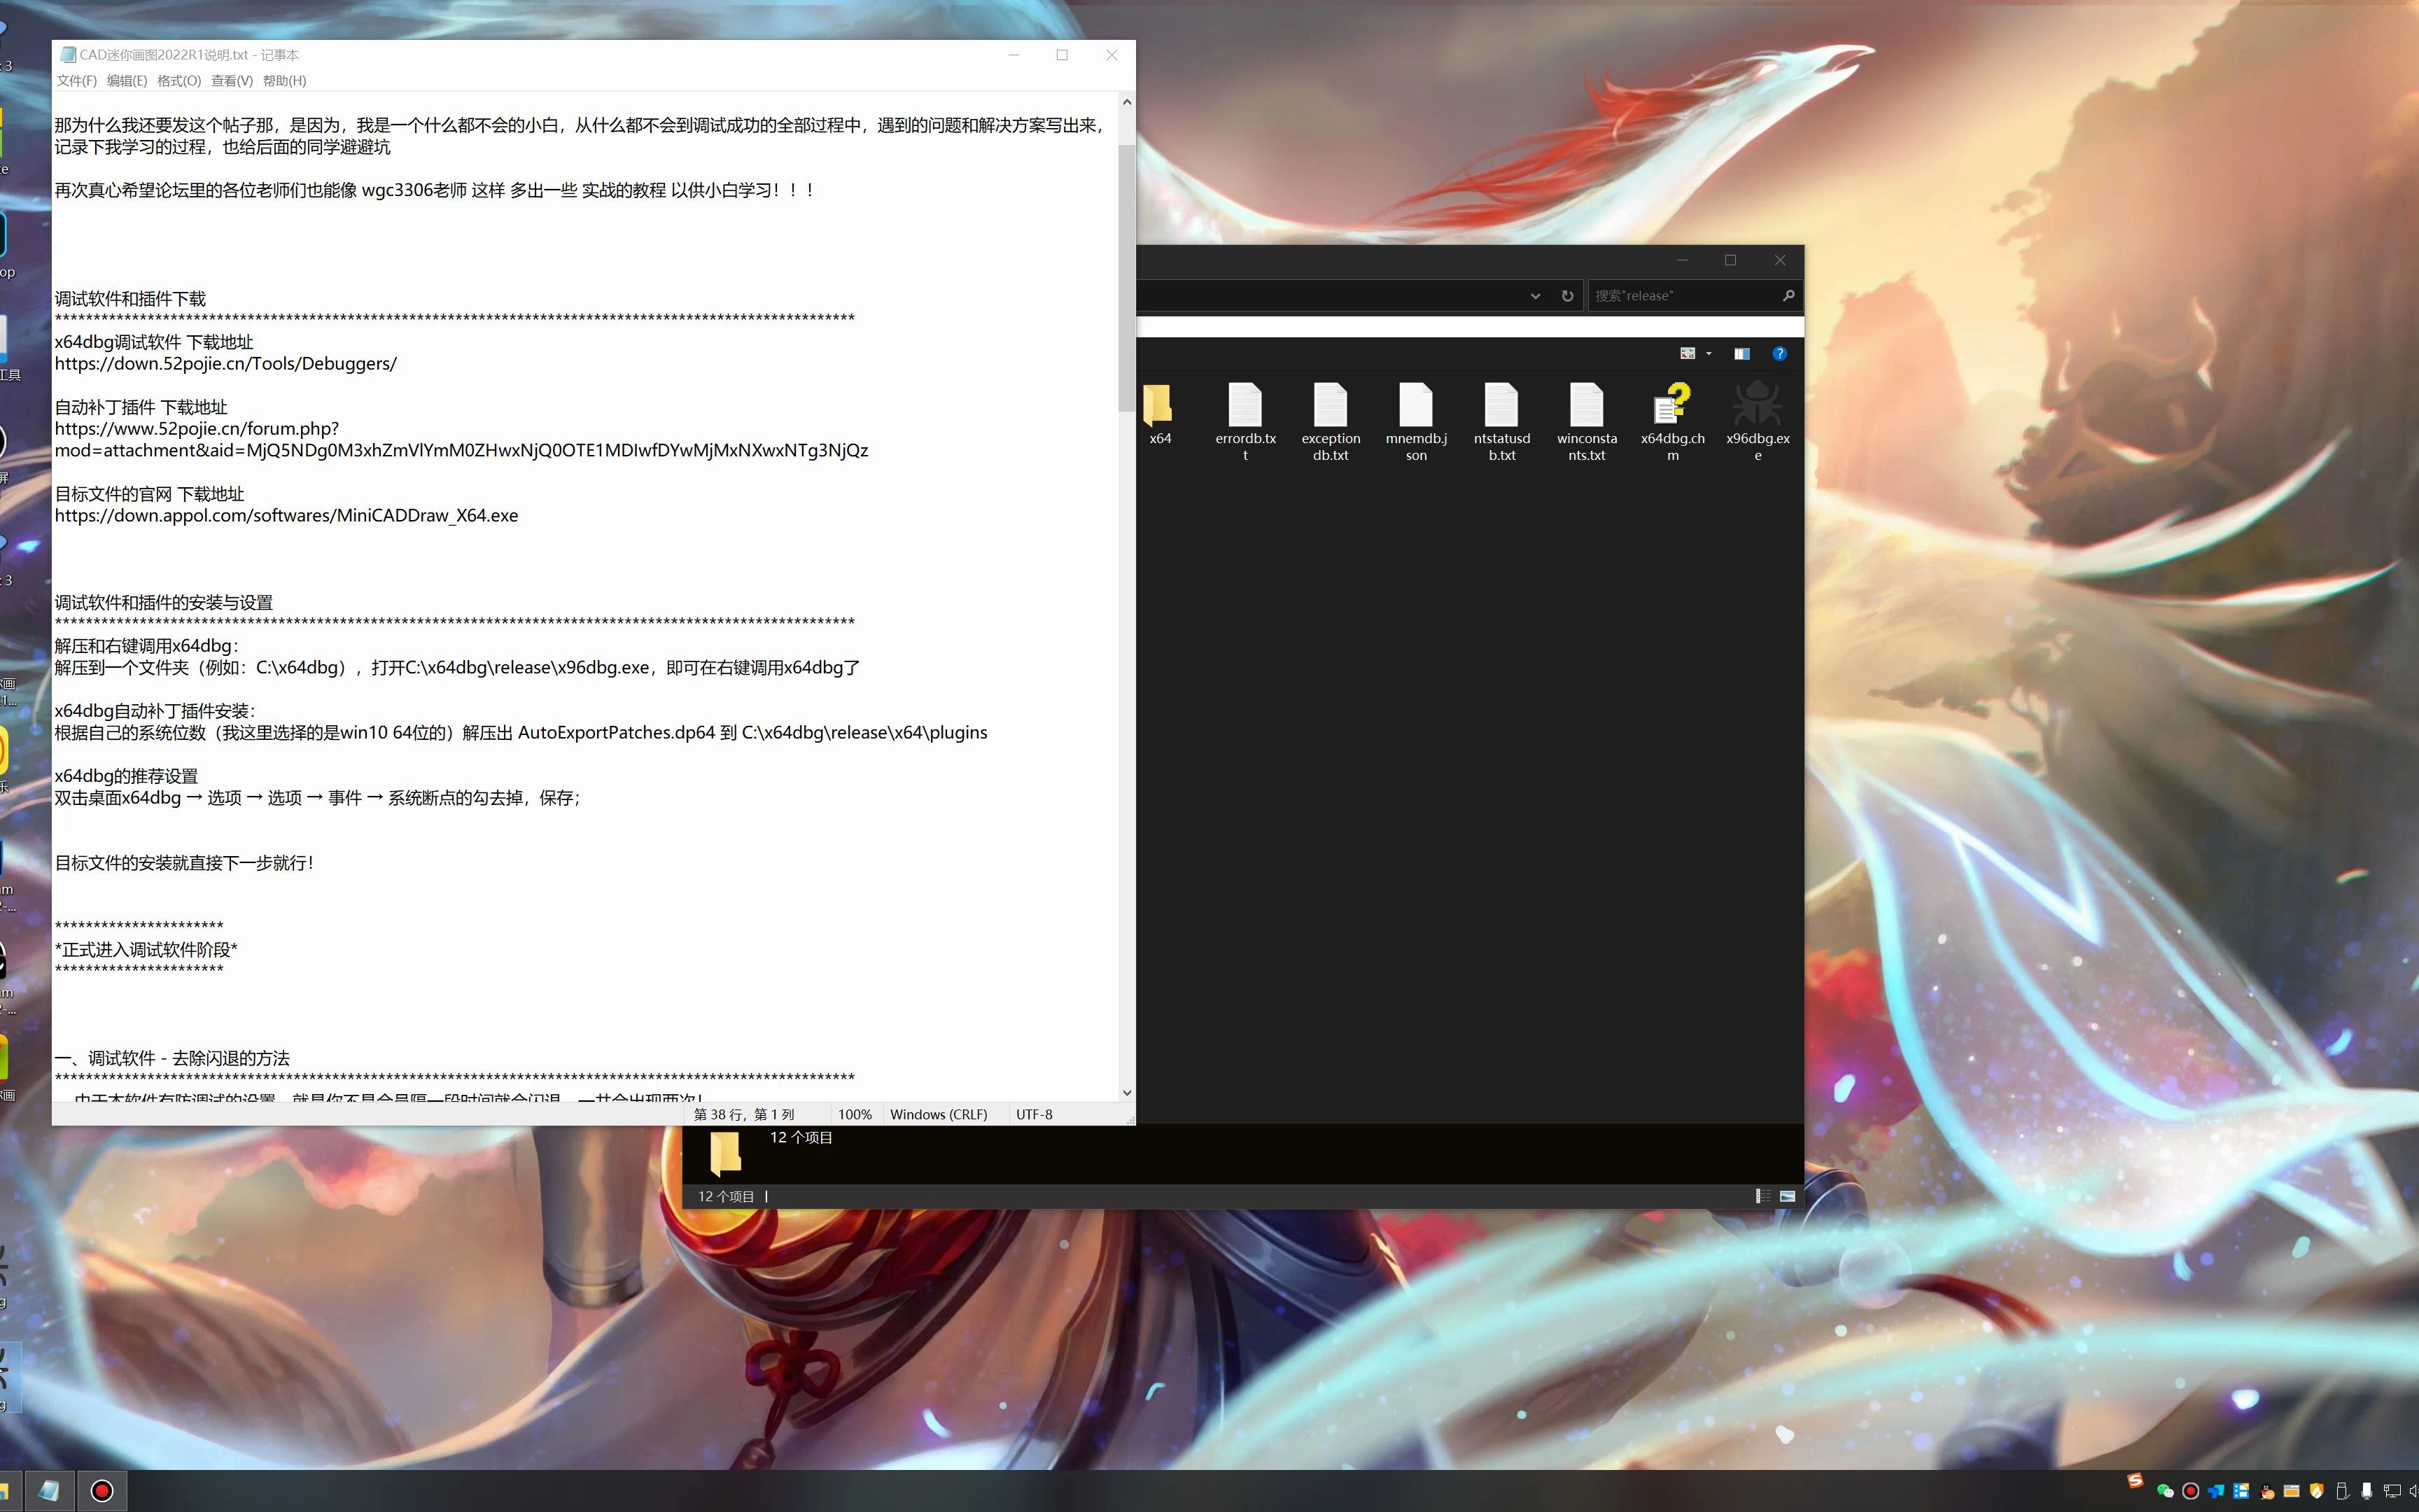2419x1512 pixels.
Task: Click the search magnifier icon in Explorer
Action: tap(1788, 296)
